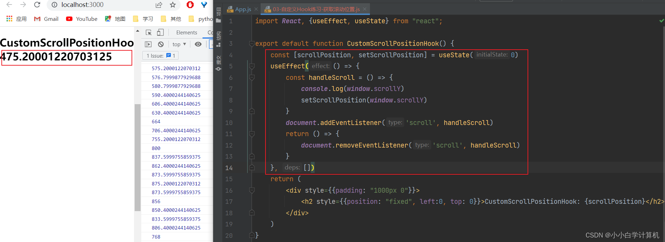Image resolution: width=665 pixels, height=242 pixels.
Task: Open the 应用 apps shortcut
Action: pyautogui.click(x=16, y=19)
